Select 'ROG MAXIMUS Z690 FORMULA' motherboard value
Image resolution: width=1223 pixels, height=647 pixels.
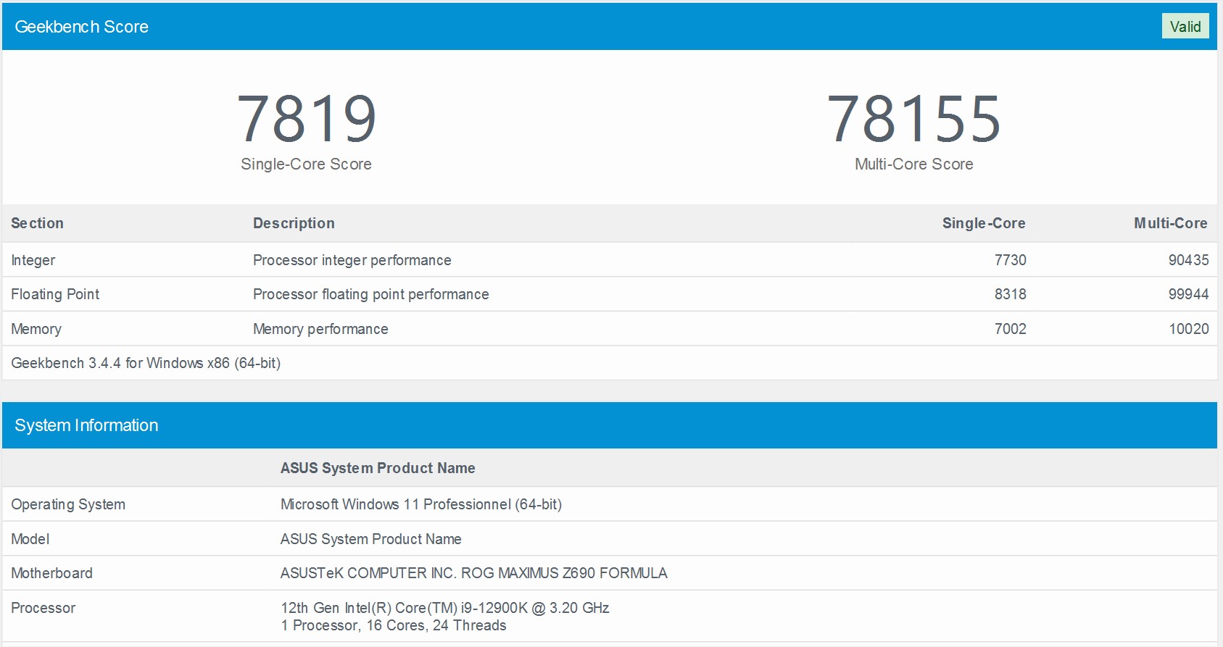564,573
